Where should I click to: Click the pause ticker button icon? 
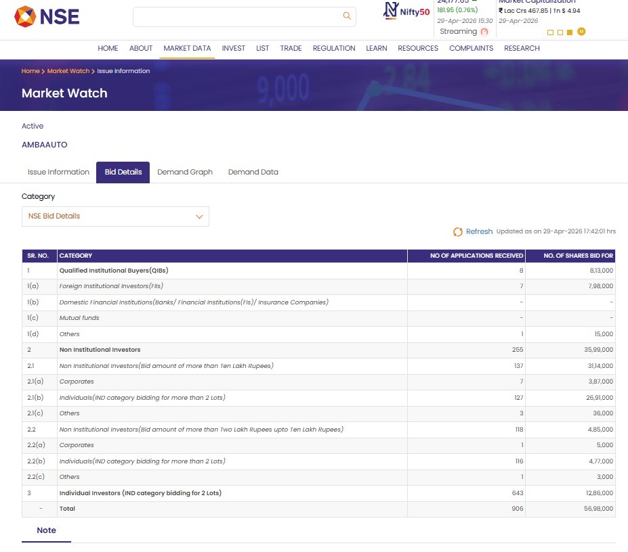click(x=581, y=32)
